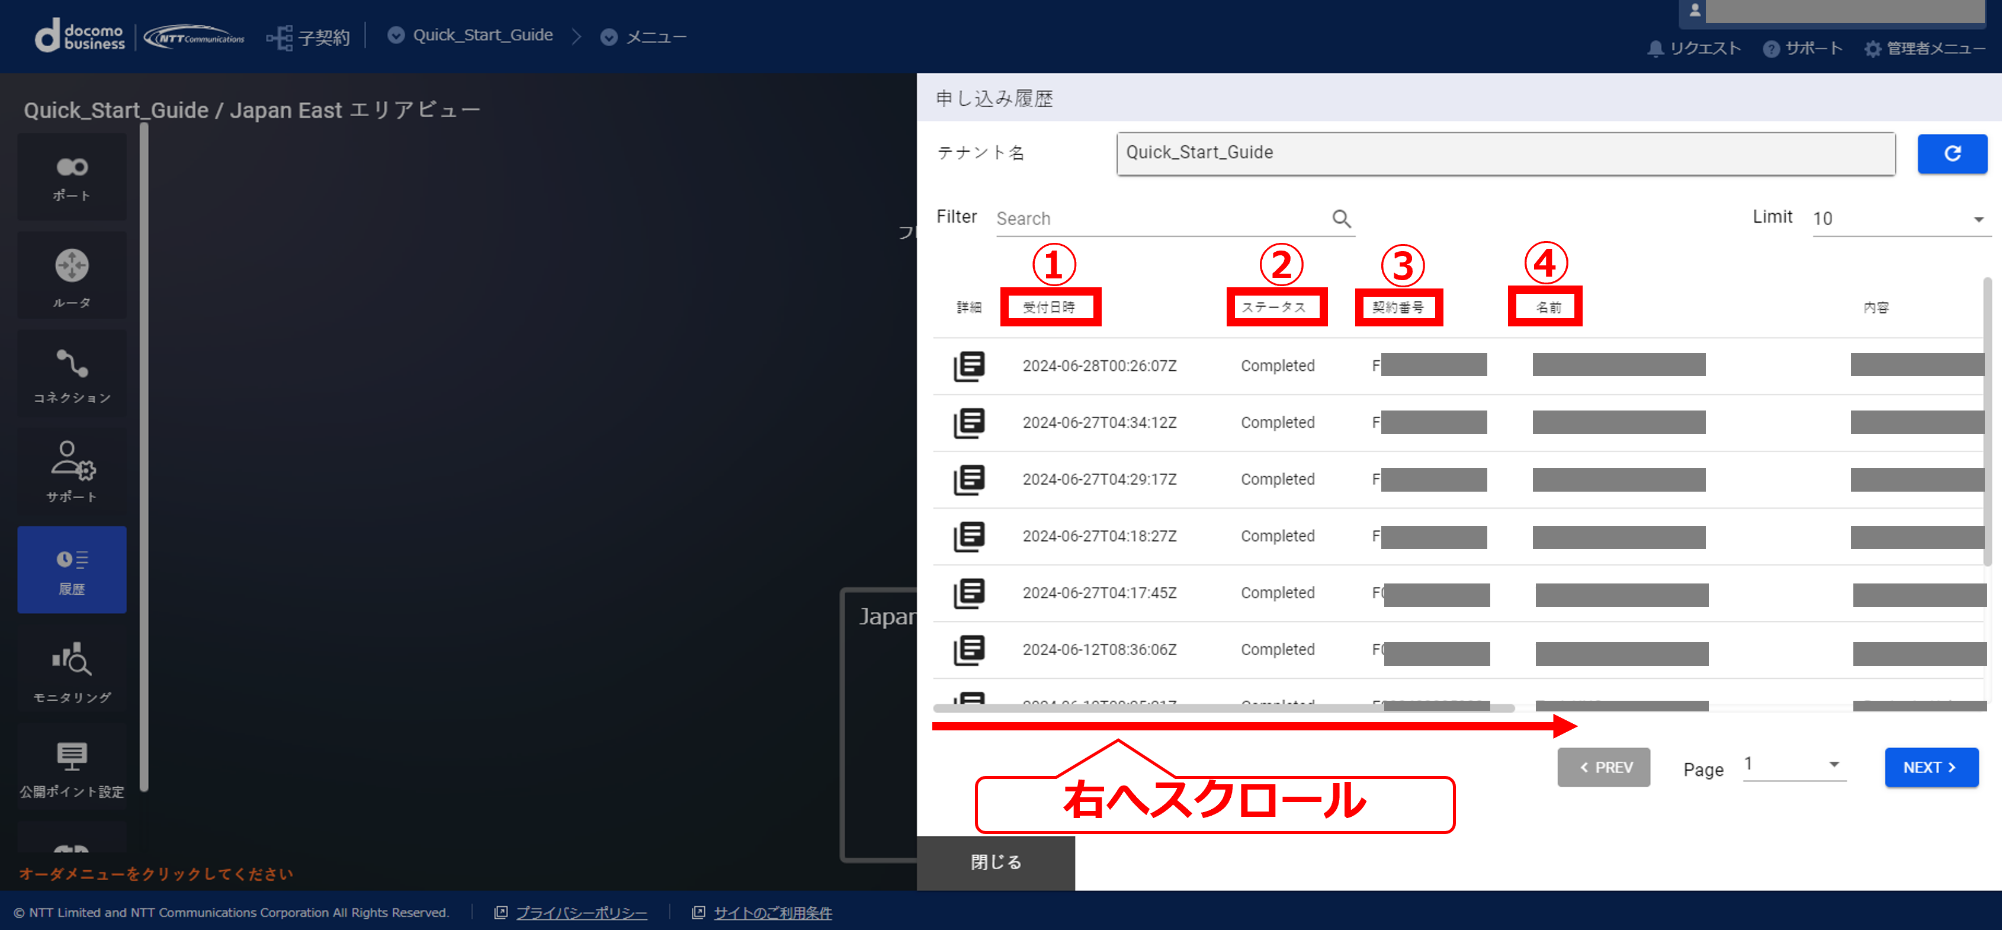
Task: Sort by 名前 column header
Action: [x=1548, y=307]
